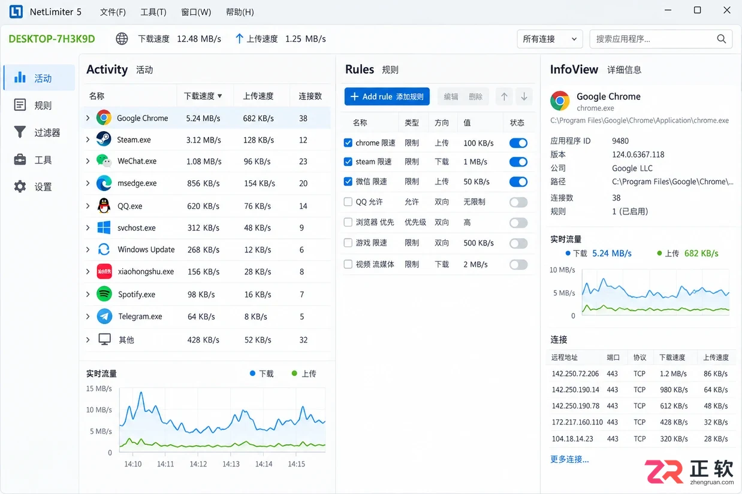Check the 浏览器 优先 rule checkbox

pyautogui.click(x=348, y=222)
